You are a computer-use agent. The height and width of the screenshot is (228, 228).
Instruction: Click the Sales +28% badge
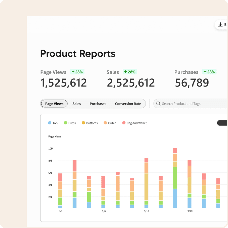pos(130,72)
